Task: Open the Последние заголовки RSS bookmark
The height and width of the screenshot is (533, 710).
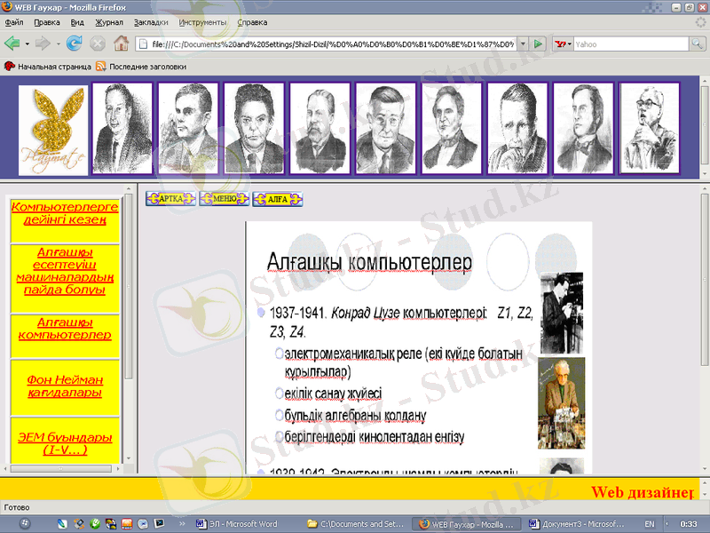Action: tap(142, 66)
